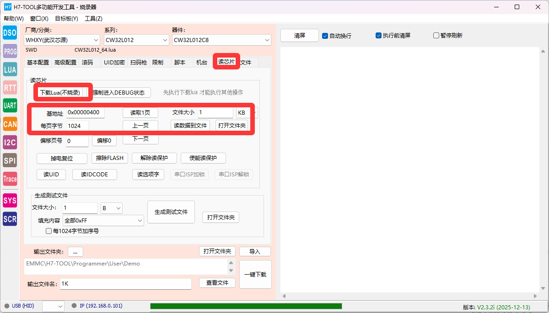
Task: Disable the 自动换行 checkbox
Action: (325, 36)
